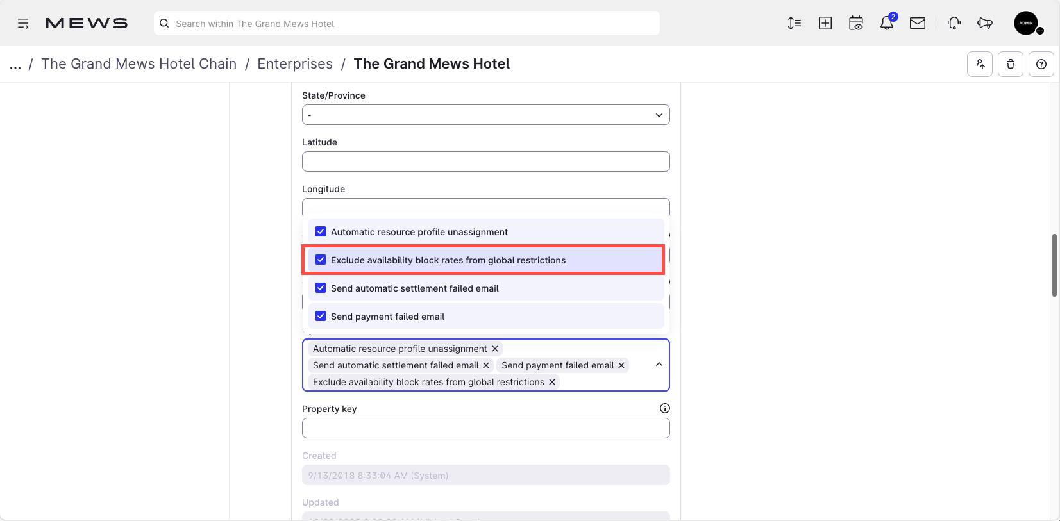Go to Enterprises breadcrumb

[295, 64]
